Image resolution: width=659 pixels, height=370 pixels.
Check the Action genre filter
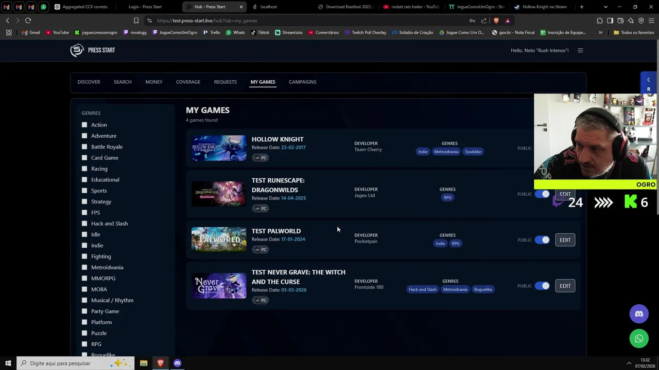click(x=84, y=125)
